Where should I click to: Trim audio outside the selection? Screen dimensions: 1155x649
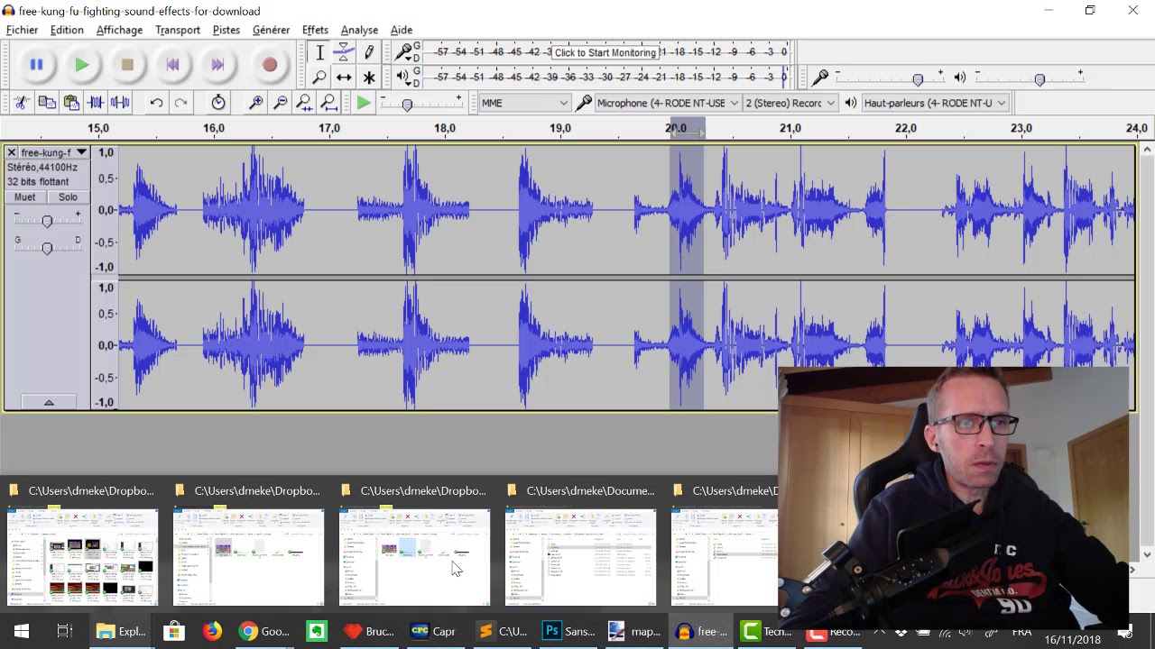(96, 103)
